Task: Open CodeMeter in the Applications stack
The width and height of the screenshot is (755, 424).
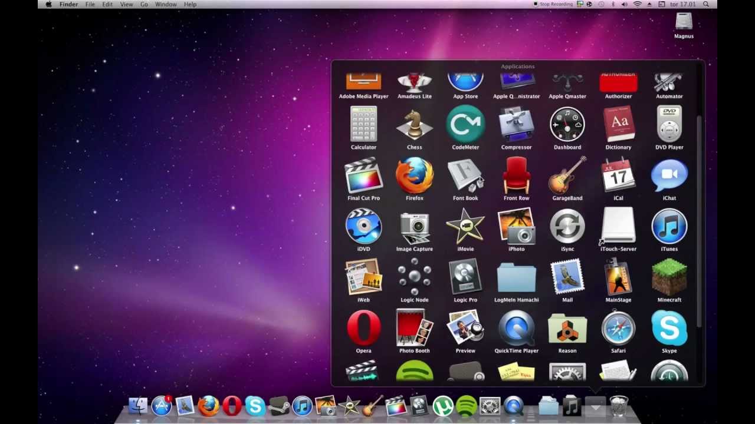Action: (x=465, y=125)
